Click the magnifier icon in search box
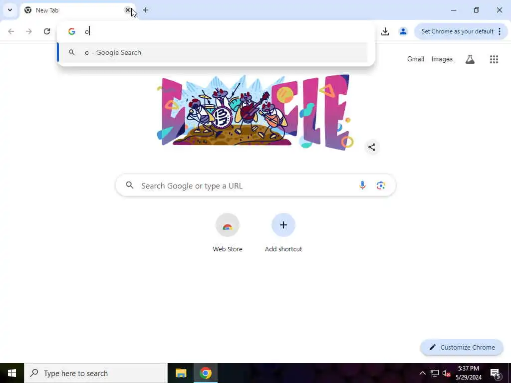511x383 pixels. pos(130,186)
